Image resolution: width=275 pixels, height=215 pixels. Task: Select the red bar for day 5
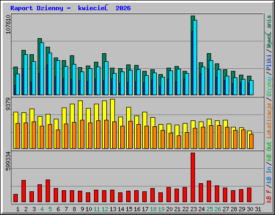click(48, 191)
